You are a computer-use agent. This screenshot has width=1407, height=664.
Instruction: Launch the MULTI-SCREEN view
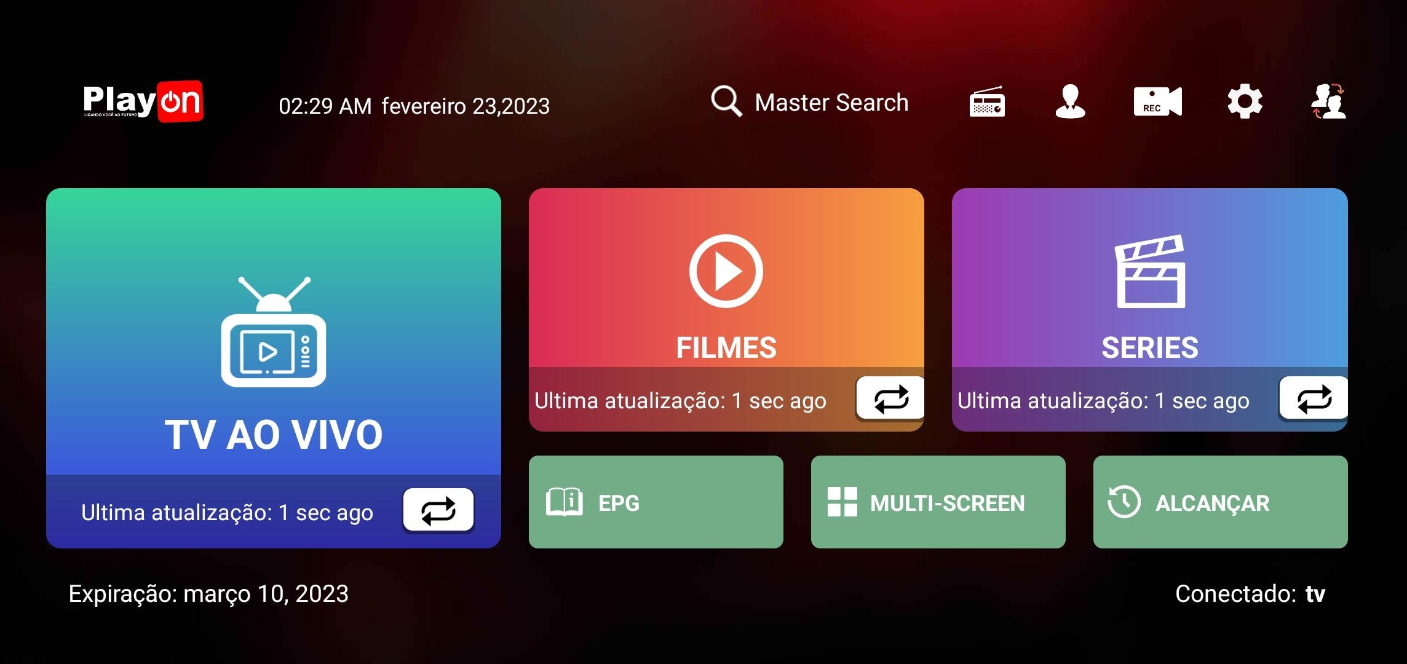point(938,502)
